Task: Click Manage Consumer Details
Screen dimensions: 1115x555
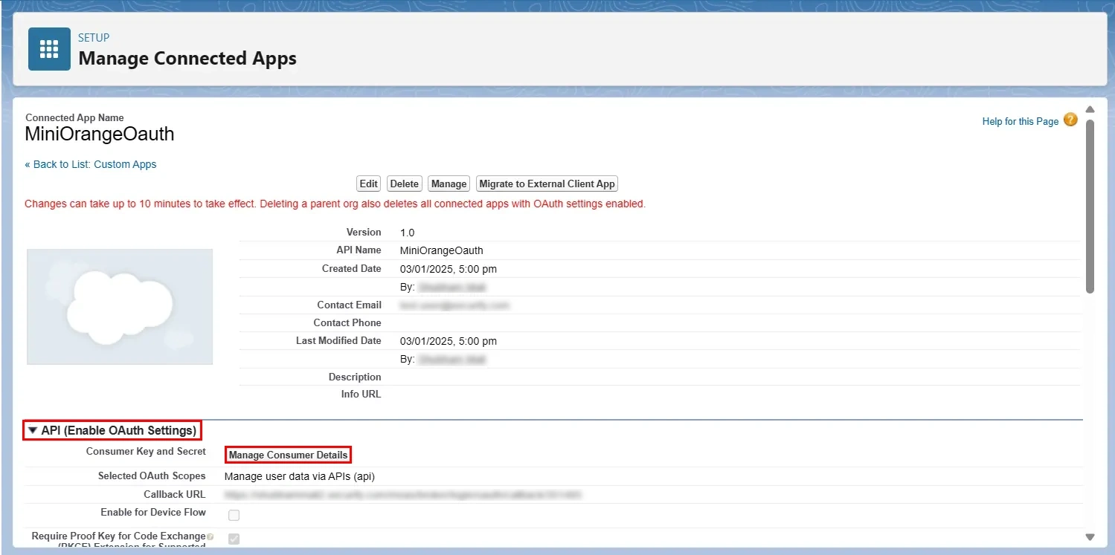Action: pyautogui.click(x=288, y=455)
